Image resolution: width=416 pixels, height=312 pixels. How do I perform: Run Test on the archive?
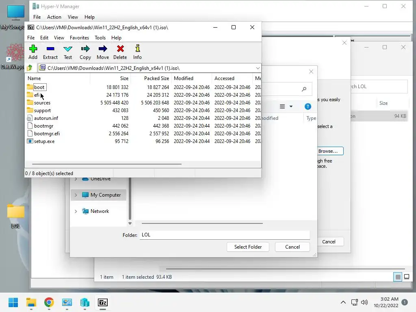pos(68,52)
